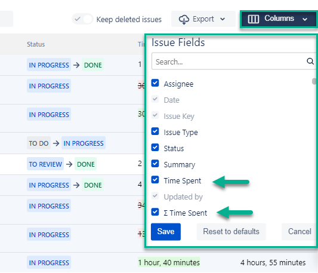Click the Columns chevron arrow
318x273 pixels.
(305, 19)
